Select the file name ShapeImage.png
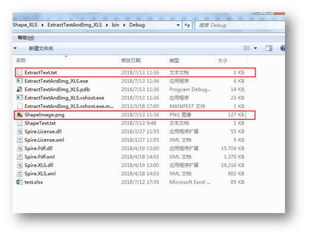 [45, 115]
